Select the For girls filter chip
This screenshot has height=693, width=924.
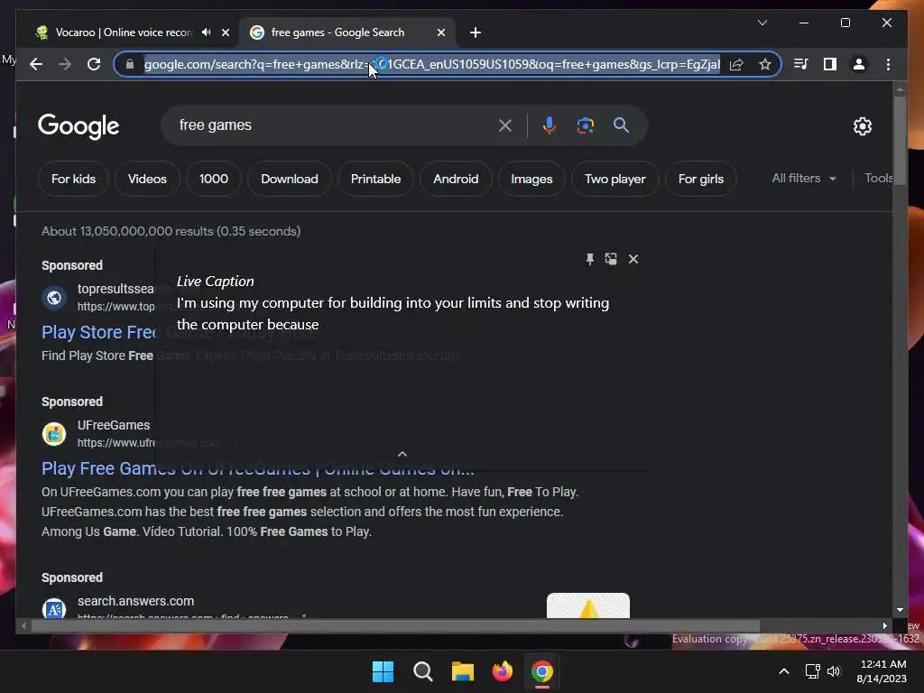[700, 179]
